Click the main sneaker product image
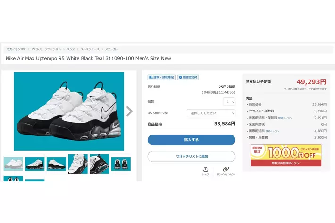Viewport: 335px width, 223px height. coord(69,111)
